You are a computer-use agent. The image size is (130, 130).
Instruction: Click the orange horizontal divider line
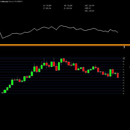click(65, 45)
